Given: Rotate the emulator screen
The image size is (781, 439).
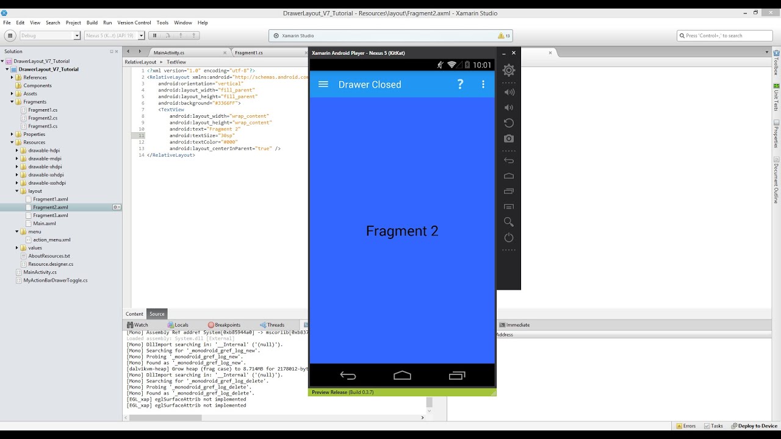Looking at the screenshot, I should (508, 123).
